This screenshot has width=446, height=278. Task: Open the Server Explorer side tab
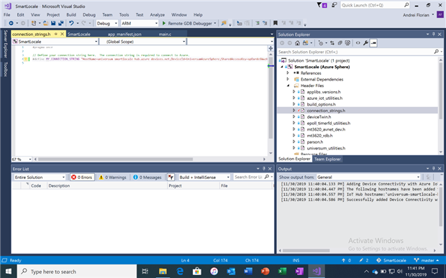[6, 44]
